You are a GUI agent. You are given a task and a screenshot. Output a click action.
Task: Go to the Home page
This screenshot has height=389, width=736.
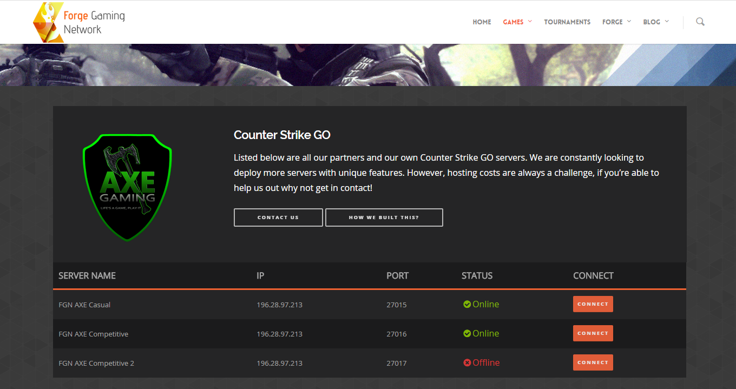click(482, 22)
